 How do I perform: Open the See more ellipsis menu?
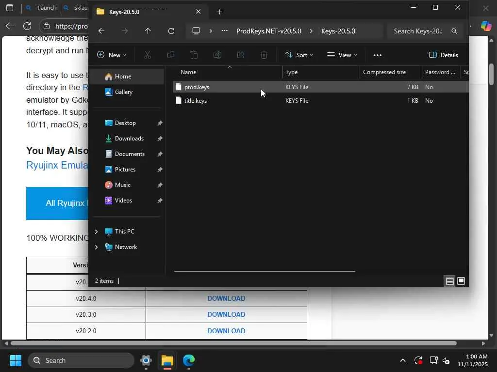coord(378,55)
